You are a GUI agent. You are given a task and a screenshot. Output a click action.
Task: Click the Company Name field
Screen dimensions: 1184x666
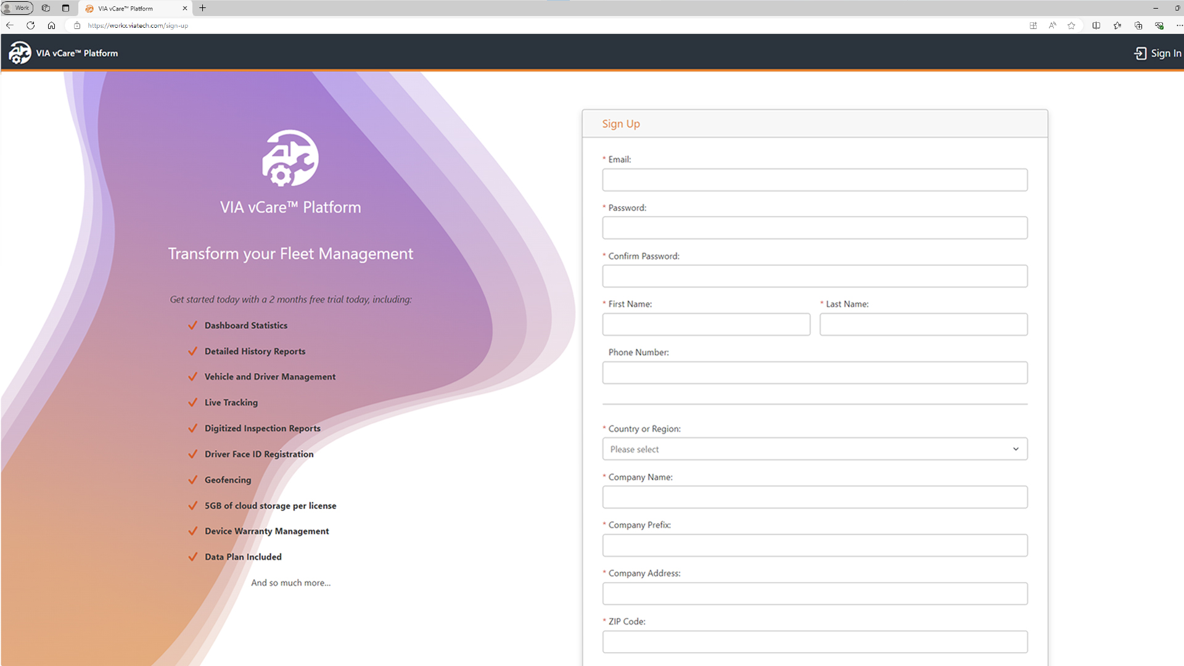coord(815,497)
